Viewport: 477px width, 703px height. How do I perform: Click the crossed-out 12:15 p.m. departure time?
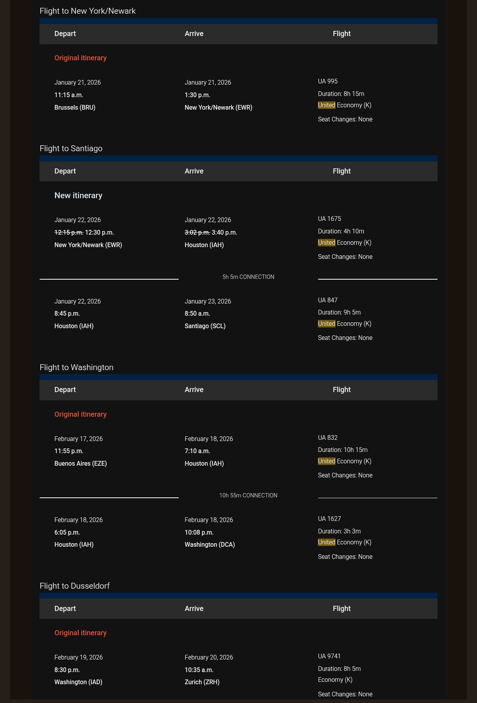[x=69, y=233]
